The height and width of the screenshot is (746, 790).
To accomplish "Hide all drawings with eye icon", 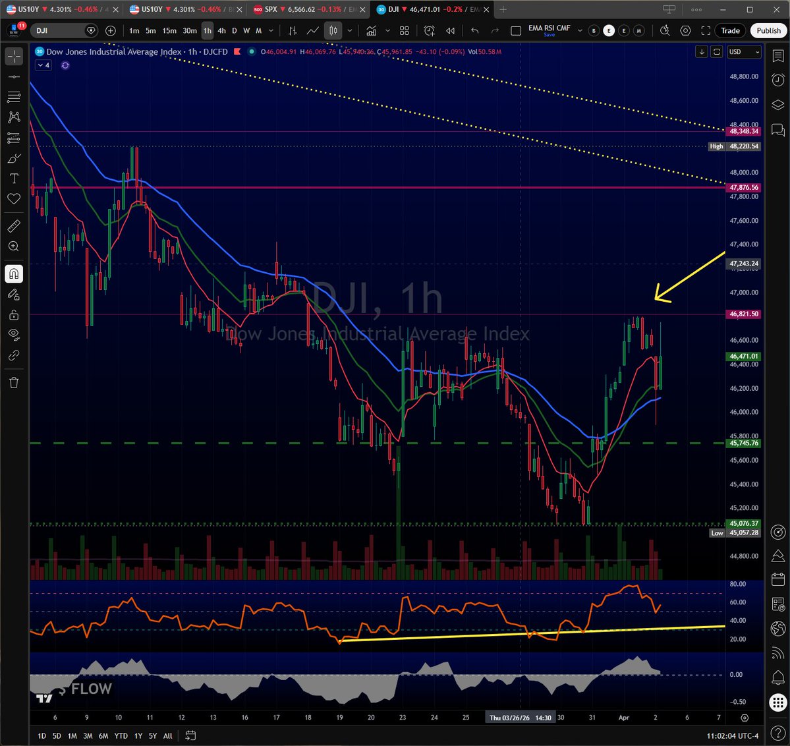I will point(14,335).
